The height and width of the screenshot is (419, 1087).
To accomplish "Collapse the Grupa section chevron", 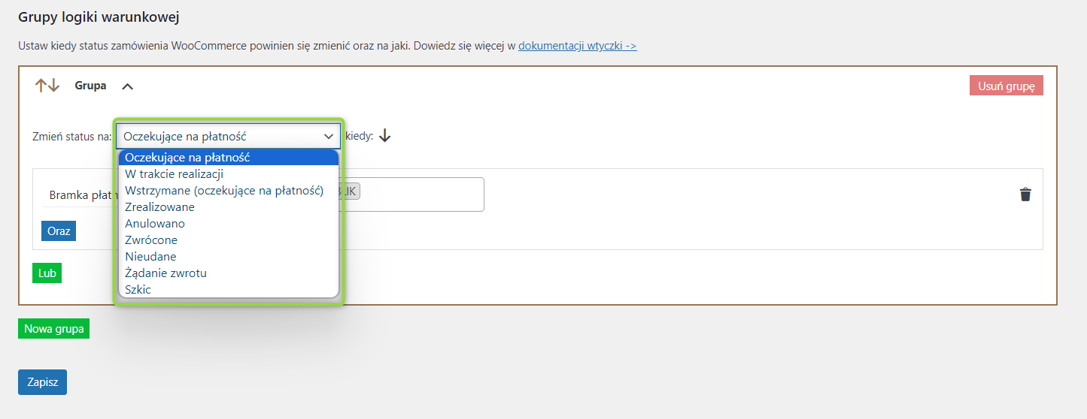I will point(128,86).
